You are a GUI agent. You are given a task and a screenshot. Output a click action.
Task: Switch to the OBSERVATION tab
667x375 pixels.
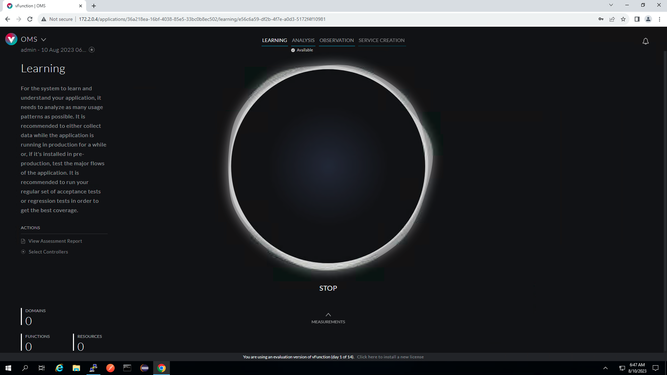[x=336, y=40]
